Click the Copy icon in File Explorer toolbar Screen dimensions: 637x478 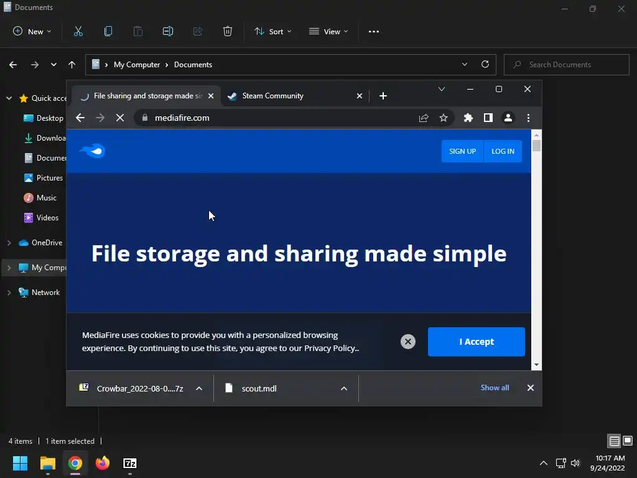point(108,31)
